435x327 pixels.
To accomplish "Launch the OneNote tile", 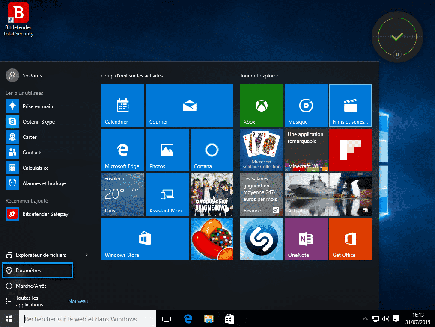I will click(306, 239).
